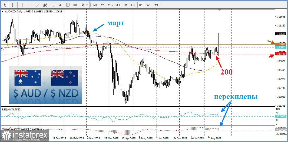
Task: Select the MN monthly timeframe
Action: [156, 5]
